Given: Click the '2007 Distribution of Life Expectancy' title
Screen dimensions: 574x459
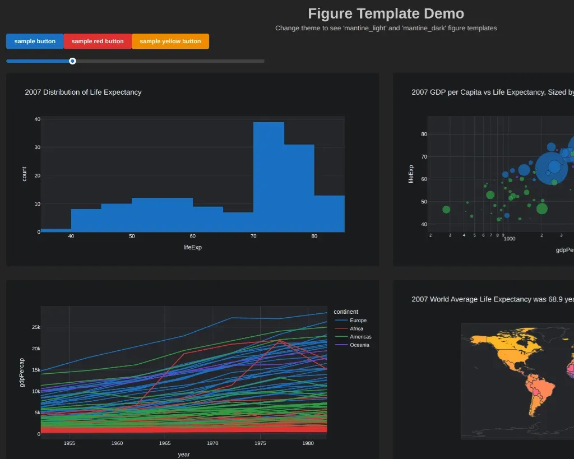Looking at the screenshot, I should pos(83,92).
